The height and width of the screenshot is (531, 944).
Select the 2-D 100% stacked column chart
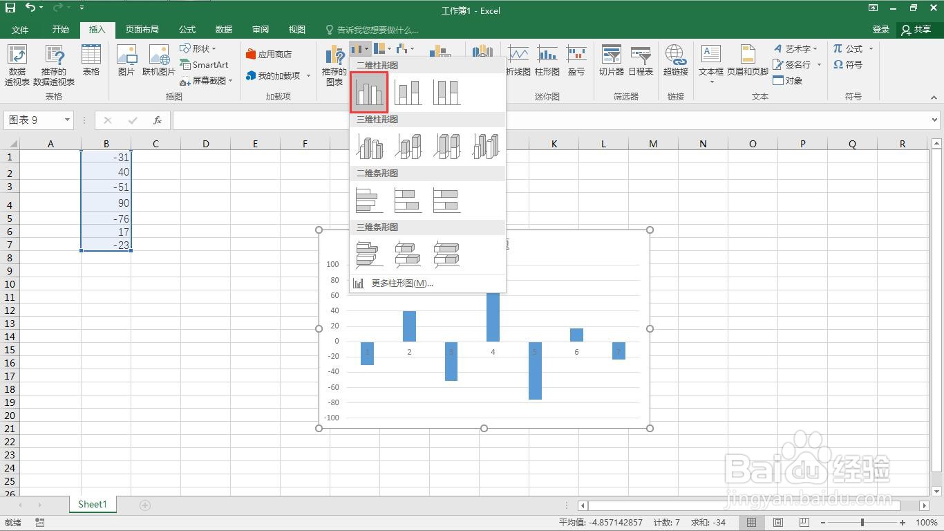coord(446,92)
